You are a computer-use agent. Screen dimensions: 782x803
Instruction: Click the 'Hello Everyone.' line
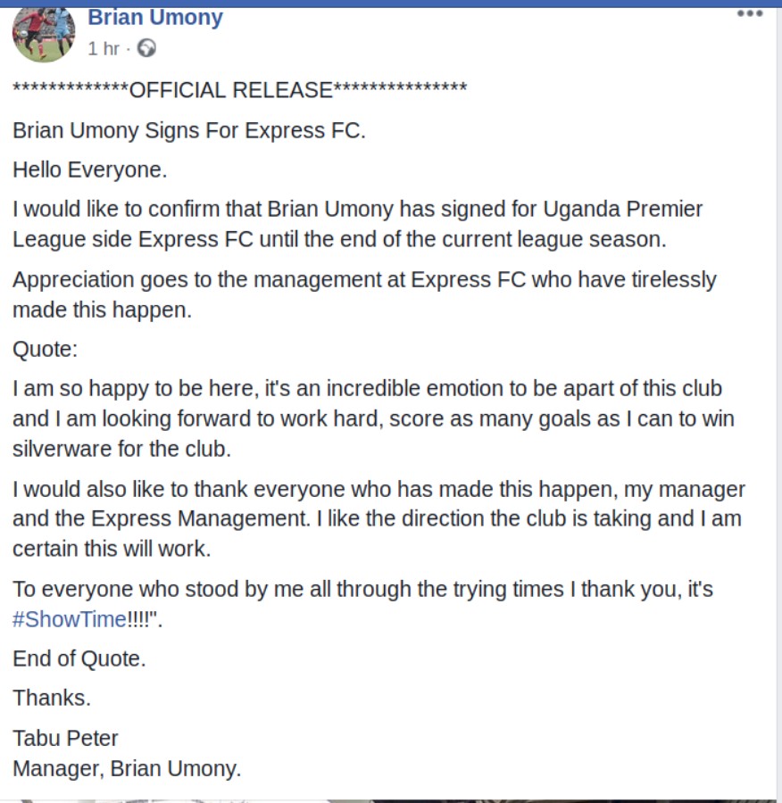tap(89, 170)
